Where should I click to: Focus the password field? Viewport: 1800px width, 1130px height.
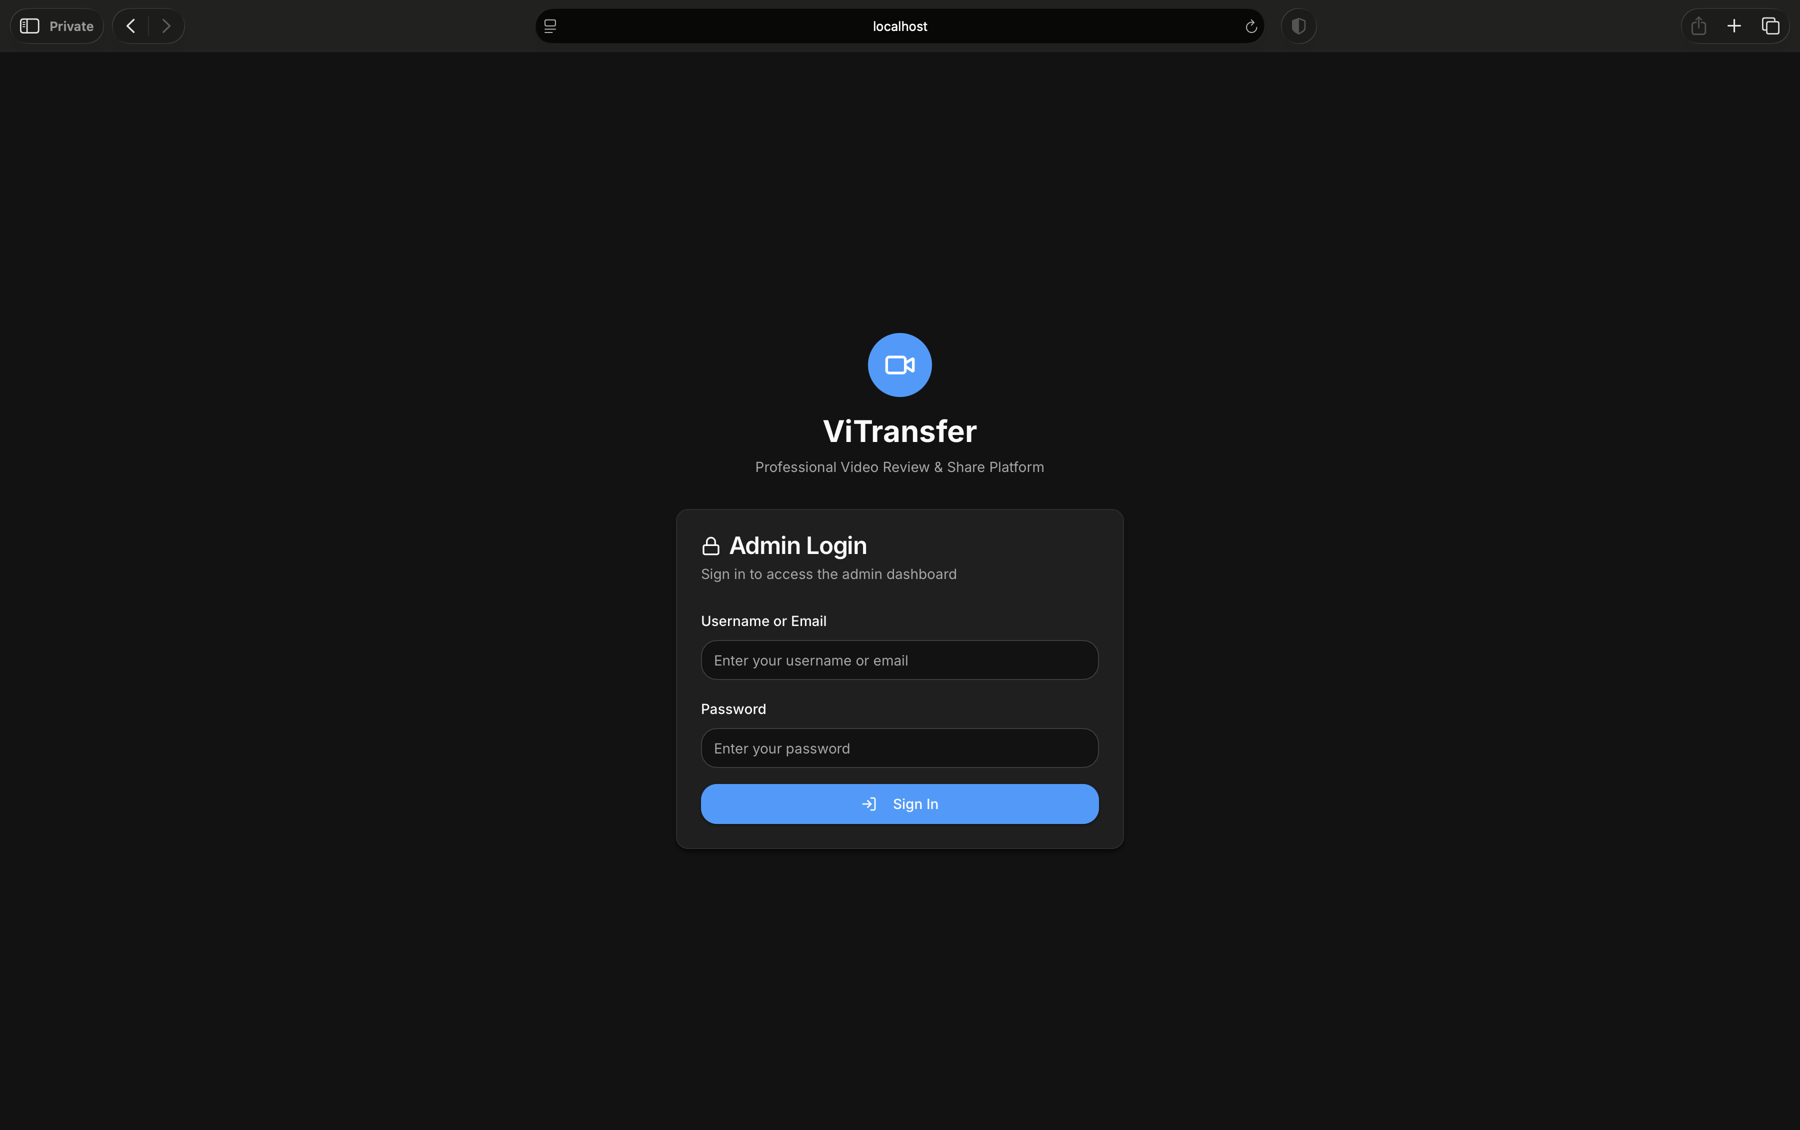click(x=899, y=748)
